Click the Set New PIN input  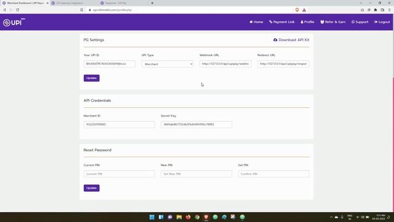[196, 174]
